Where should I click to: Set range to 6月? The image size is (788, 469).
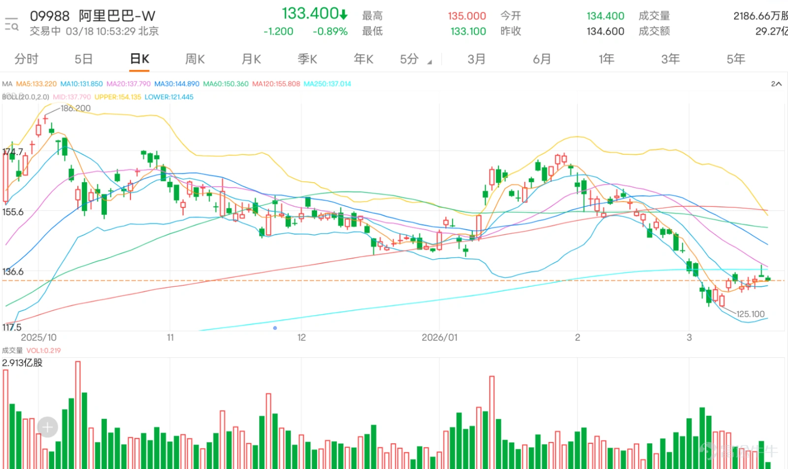(x=542, y=59)
